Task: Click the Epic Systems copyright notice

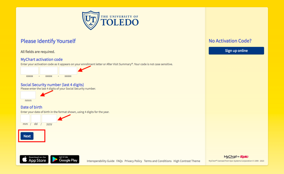Action: click(236, 161)
